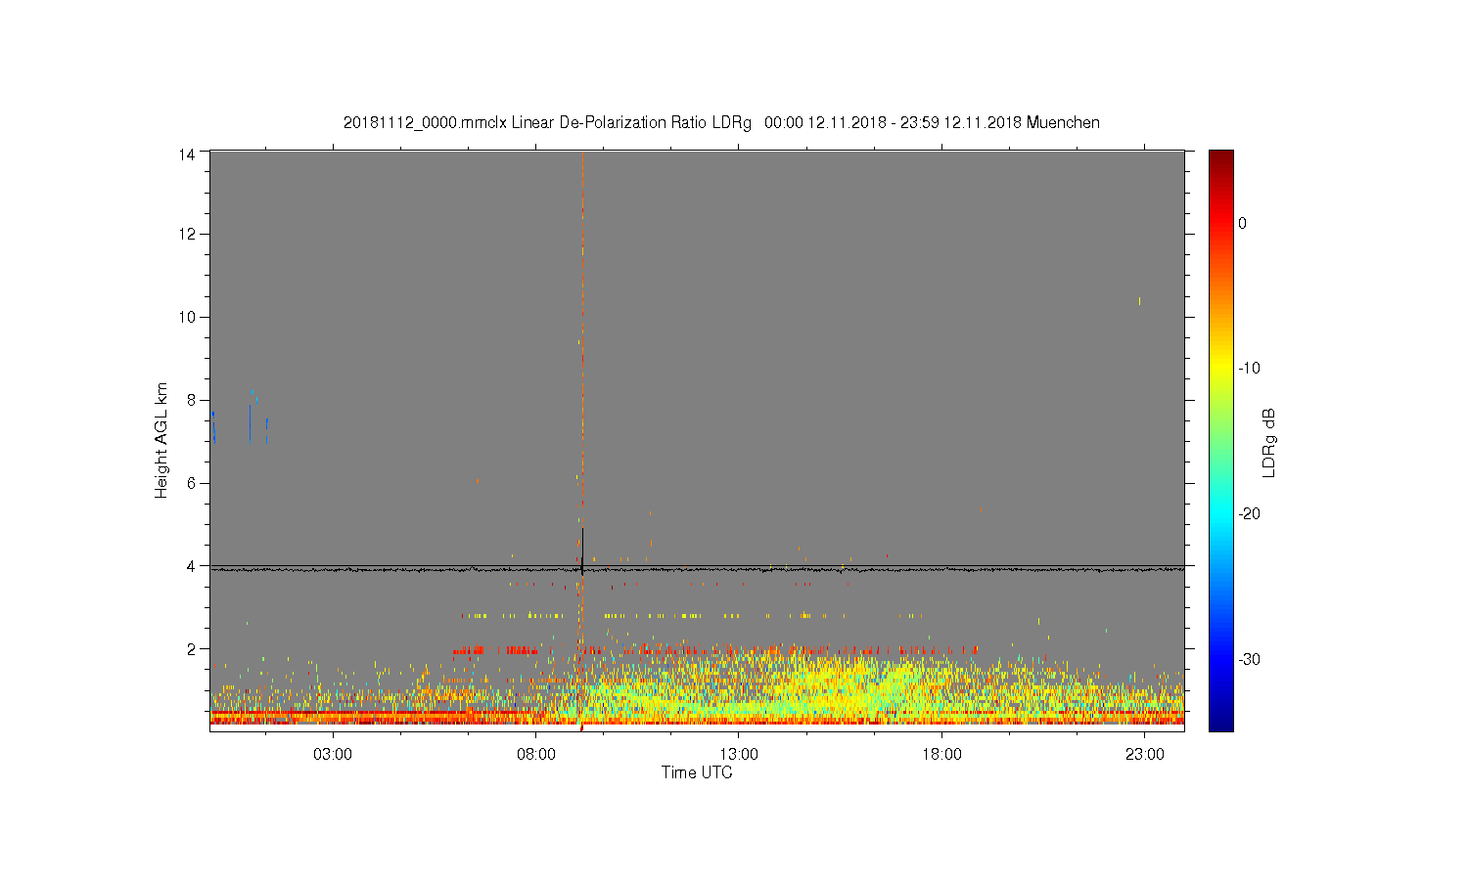Click the height tick label 6
1468x880 pixels.
point(191,483)
